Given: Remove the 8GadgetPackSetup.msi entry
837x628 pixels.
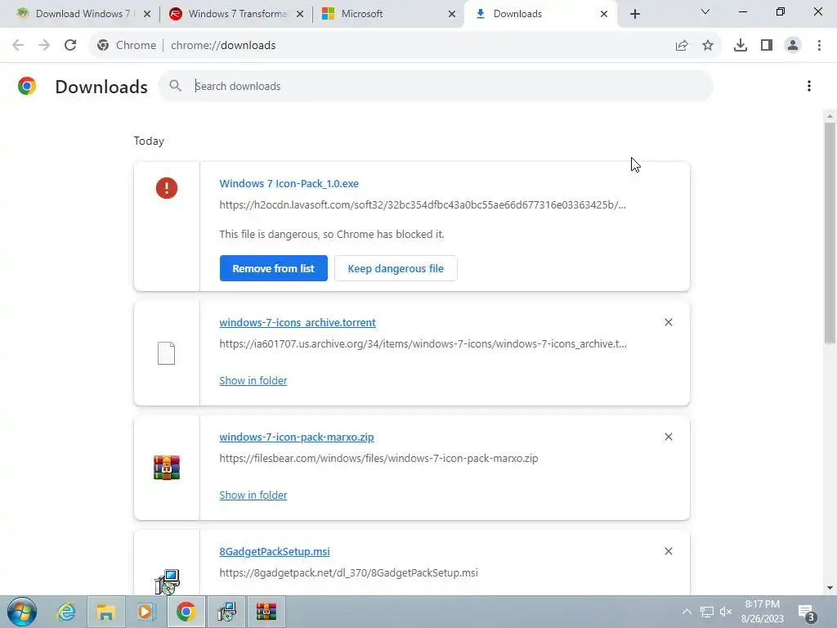Looking at the screenshot, I should click(x=669, y=551).
